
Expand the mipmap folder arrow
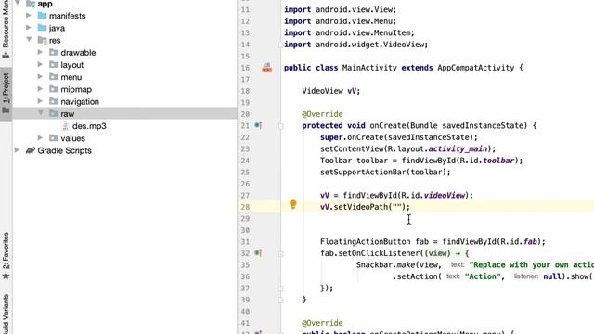pos(40,89)
